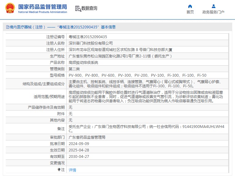This screenshot has height=178, width=235.
Task: Go to 首页 home page
Action: (190, 12)
